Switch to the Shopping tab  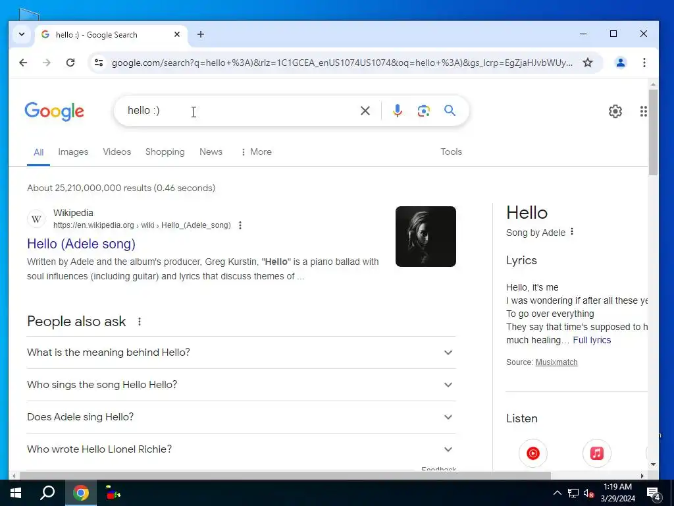pyautogui.click(x=165, y=152)
